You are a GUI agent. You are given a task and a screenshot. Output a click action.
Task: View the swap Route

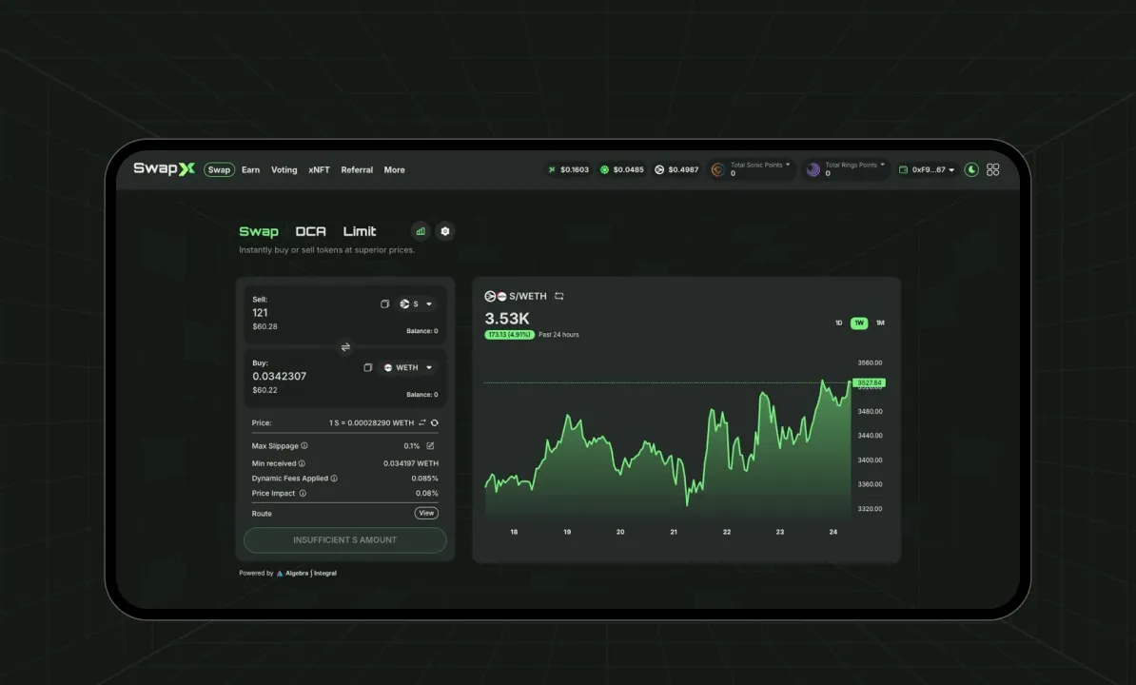coord(426,514)
